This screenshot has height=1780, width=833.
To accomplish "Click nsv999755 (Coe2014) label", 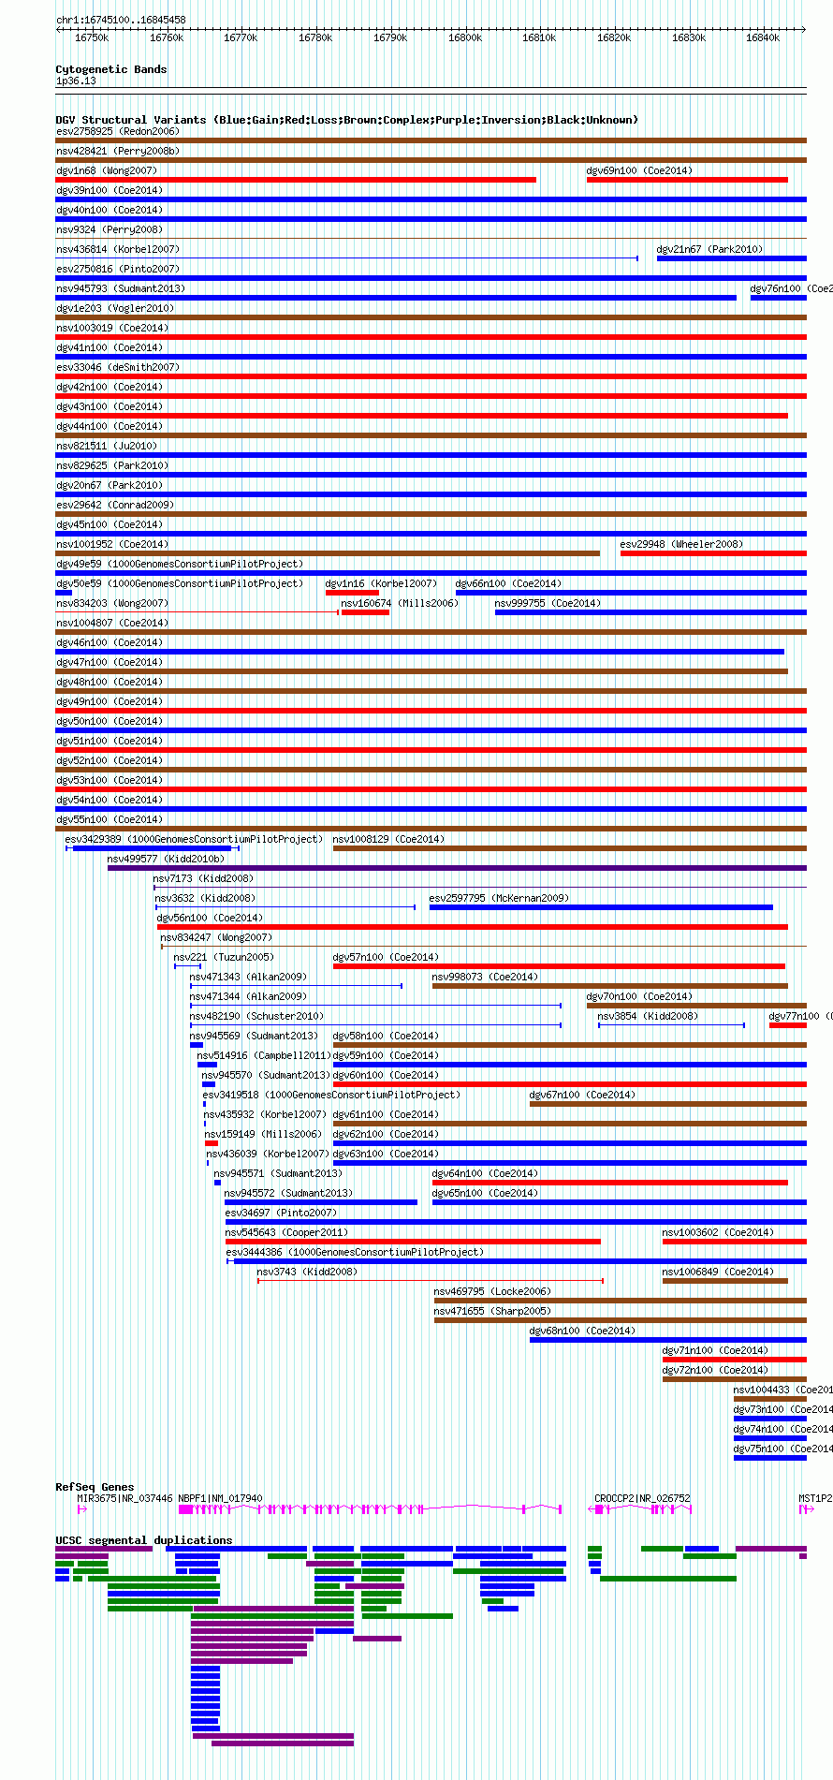I will [548, 603].
